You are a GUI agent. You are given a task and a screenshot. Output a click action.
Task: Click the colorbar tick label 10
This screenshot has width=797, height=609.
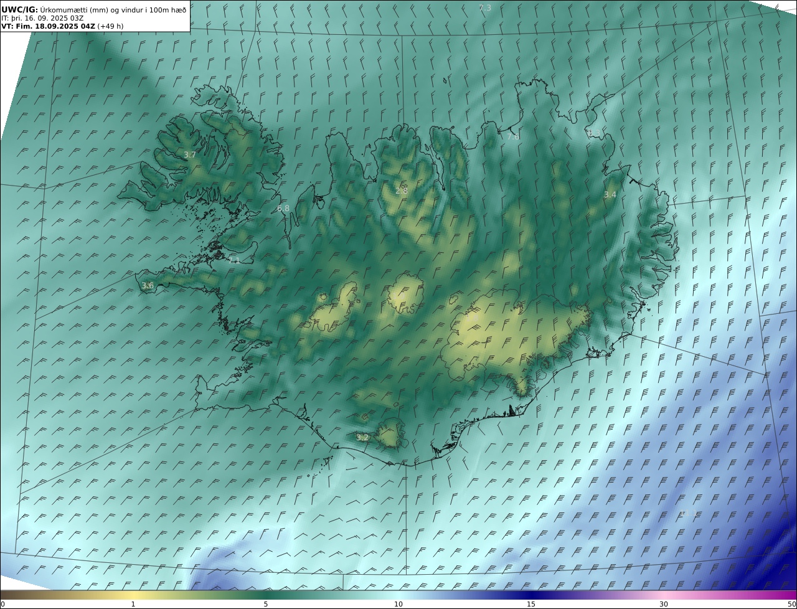(398, 604)
